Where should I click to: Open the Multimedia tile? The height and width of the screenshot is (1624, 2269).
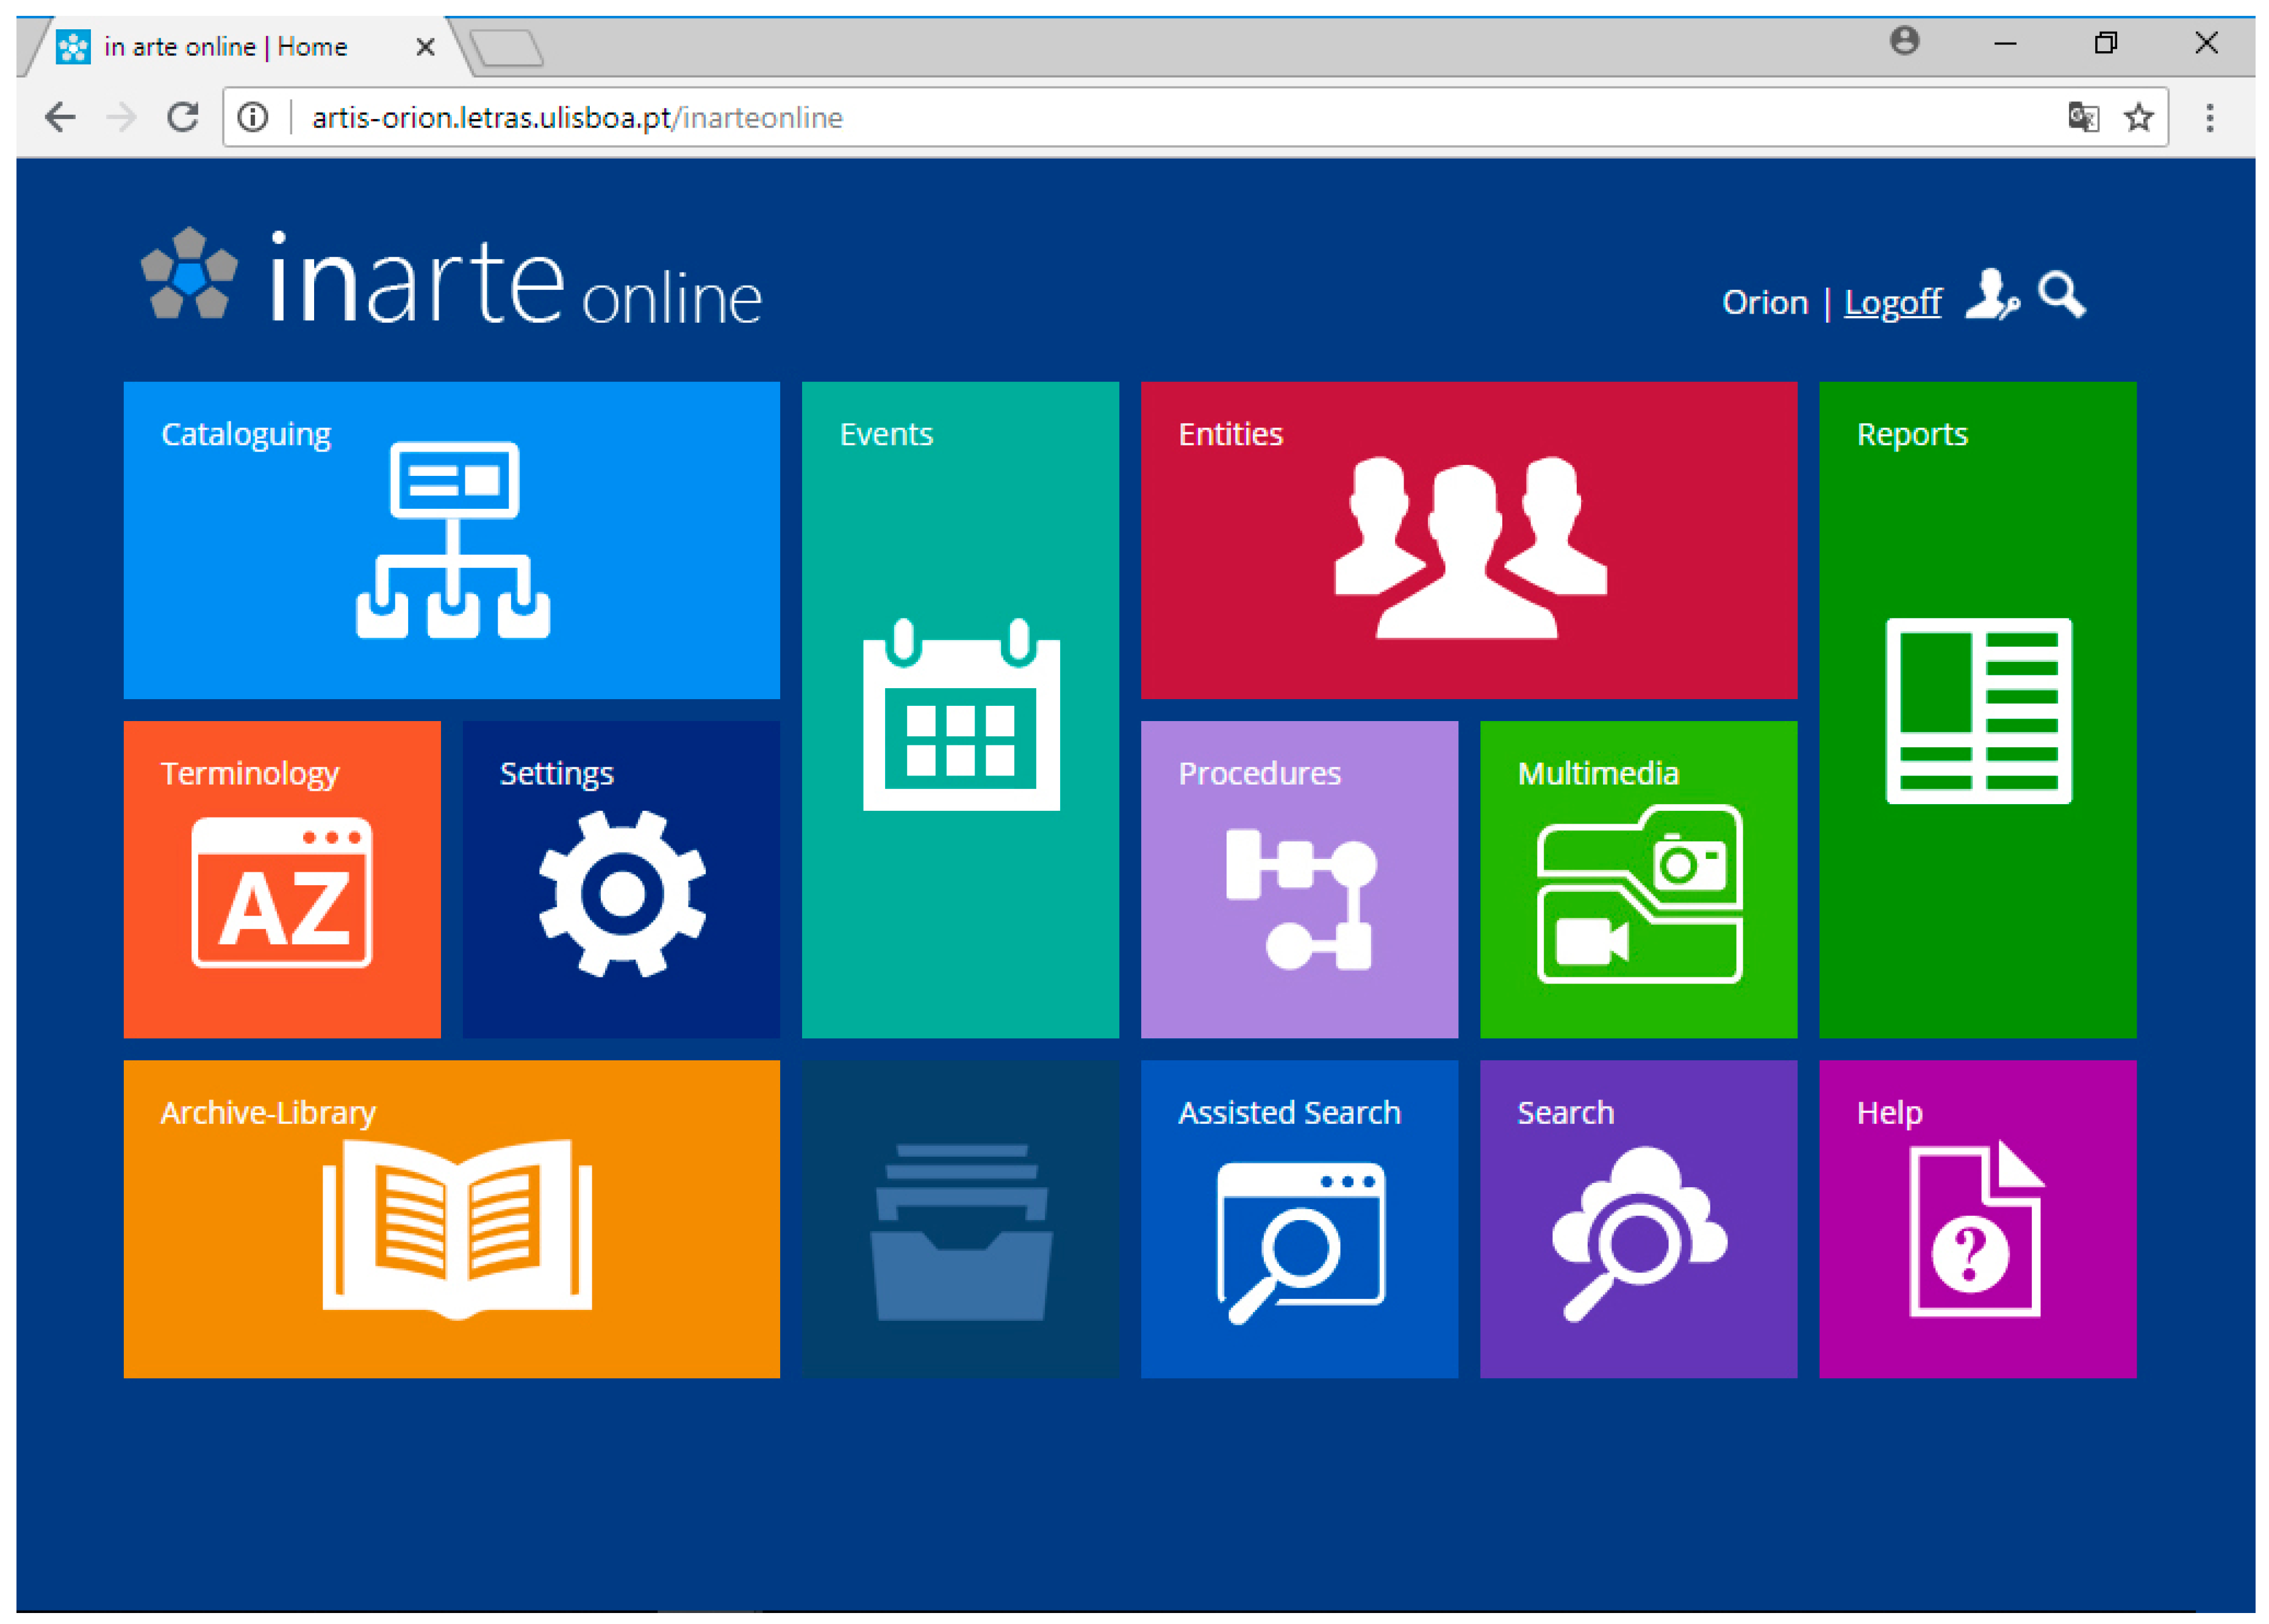pos(1637,879)
